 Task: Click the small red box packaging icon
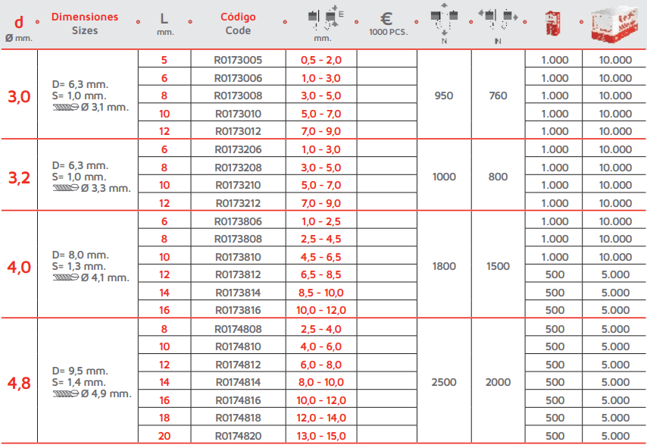click(x=552, y=23)
